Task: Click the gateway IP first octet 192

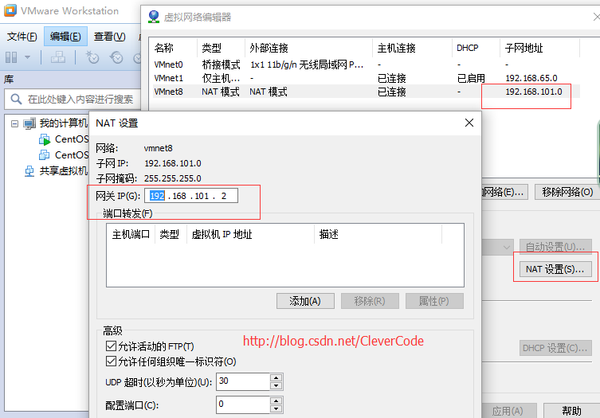Action: pyautogui.click(x=157, y=196)
